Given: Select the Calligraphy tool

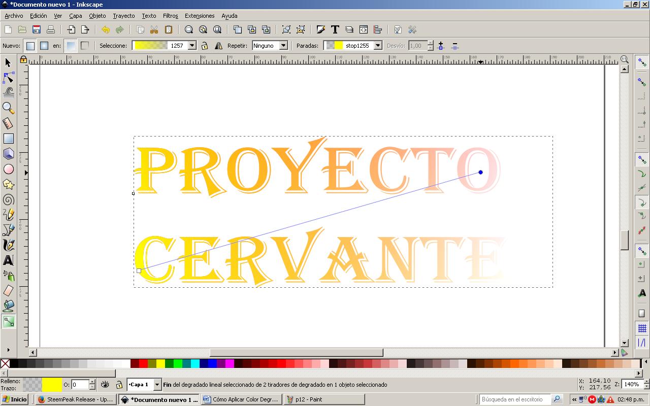Looking at the screenshot, I should (8, 245).
